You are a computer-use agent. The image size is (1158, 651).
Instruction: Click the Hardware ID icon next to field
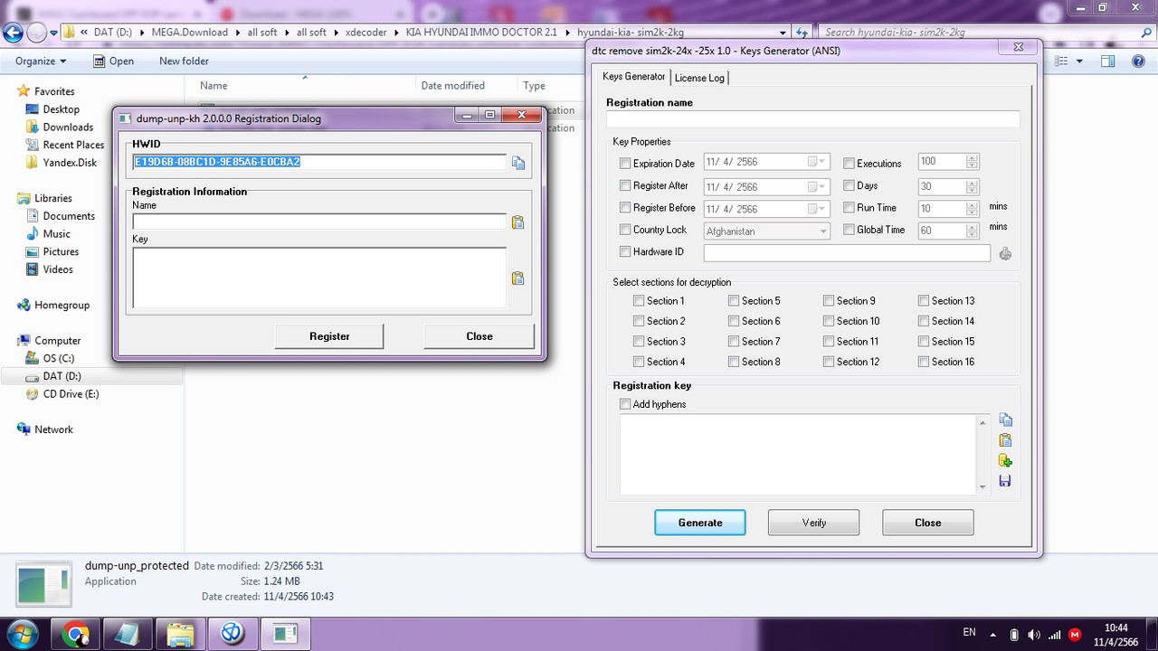coord(1005,254)
